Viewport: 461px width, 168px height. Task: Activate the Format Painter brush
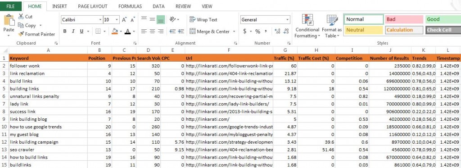click(36, 34)
